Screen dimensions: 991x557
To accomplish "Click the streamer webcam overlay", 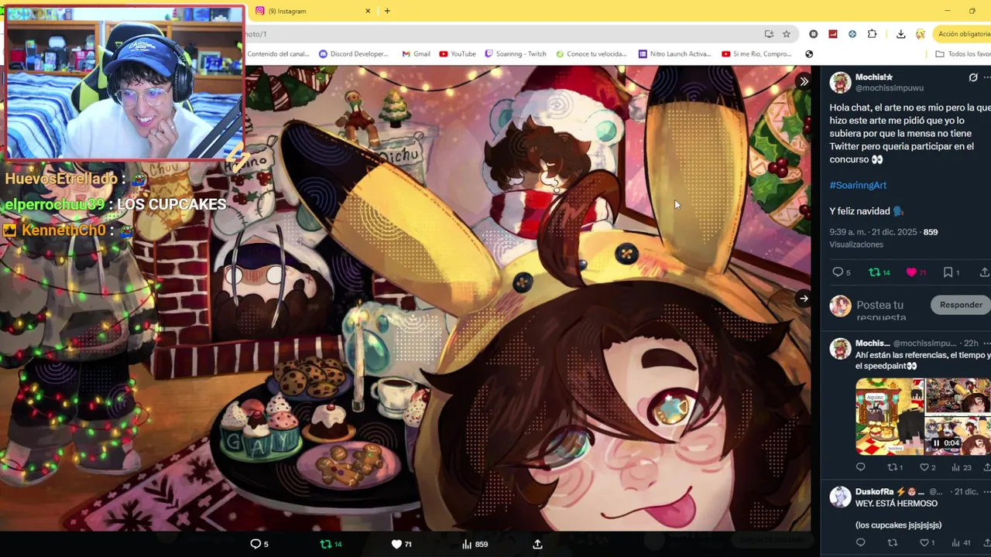I will click(x=124, y=82).
